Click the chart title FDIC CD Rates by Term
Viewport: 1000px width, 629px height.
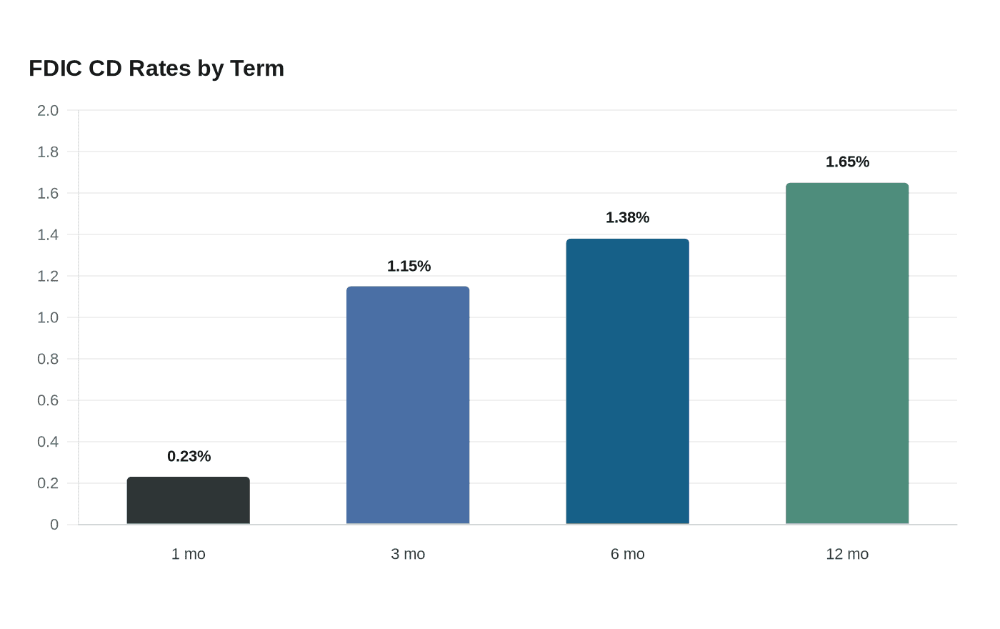(156, 68)
